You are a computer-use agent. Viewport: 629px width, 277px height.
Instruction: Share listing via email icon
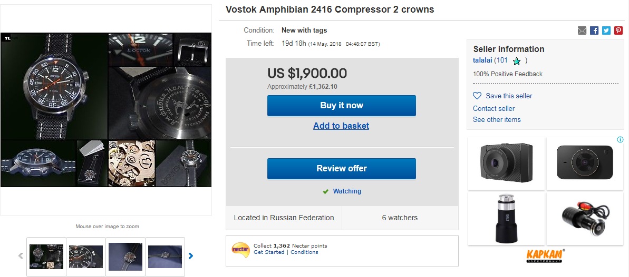click(582, 30)
